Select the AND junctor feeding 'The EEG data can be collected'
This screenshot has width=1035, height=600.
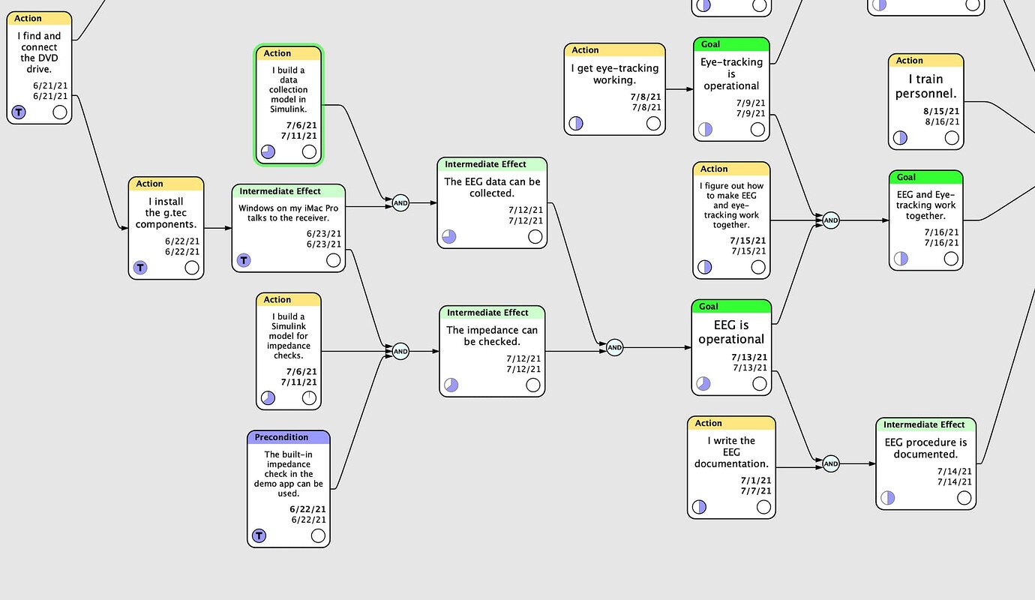click(400, 202)
